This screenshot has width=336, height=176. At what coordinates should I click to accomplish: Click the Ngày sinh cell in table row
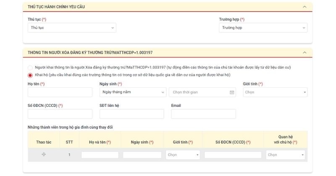[142, 155]
